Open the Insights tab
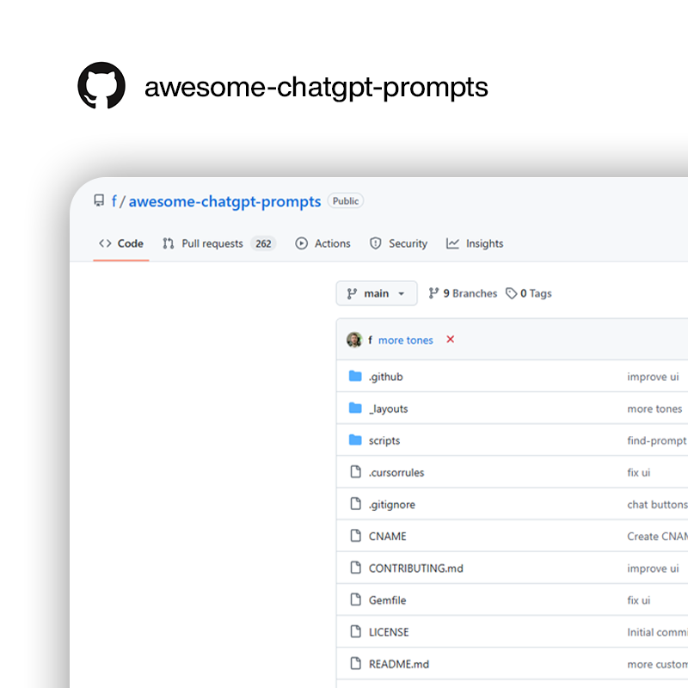This screenshot has width=688, height=688. point(475,243)
